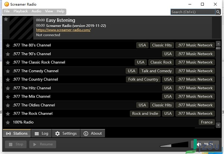The width and height of the screenshot is (224, 154).
Task: Focus the Search (Ctrl+L) field
Action: point(193,12)
